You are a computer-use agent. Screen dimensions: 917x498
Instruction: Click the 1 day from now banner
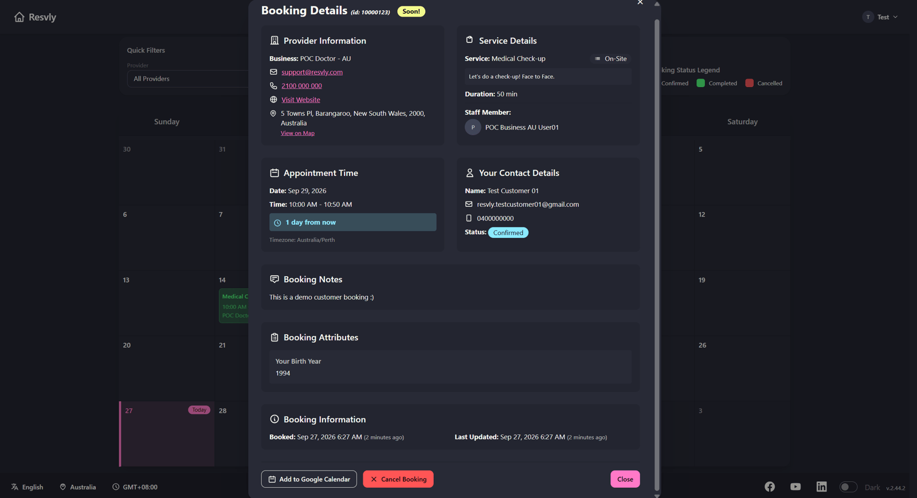point(353,222)
